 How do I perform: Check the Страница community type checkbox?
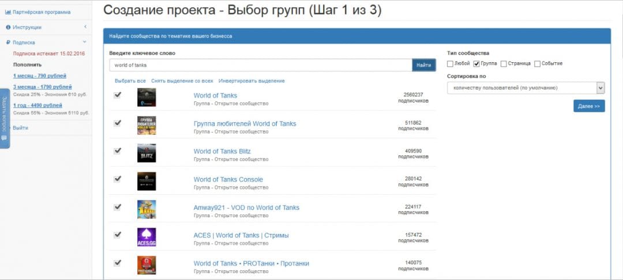point(504,64)
